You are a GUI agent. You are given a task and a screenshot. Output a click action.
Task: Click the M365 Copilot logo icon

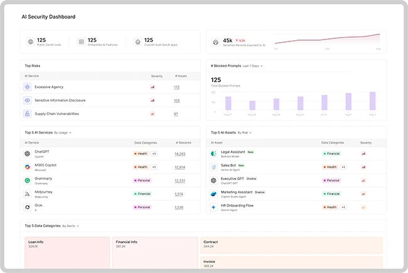[x=28, y=167]
